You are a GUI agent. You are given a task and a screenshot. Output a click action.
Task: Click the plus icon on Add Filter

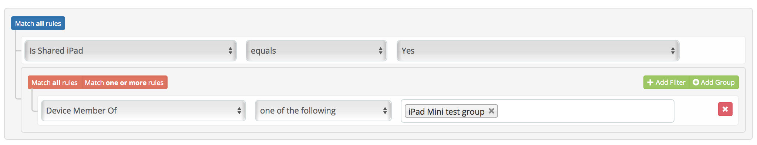tap(650, 82)
